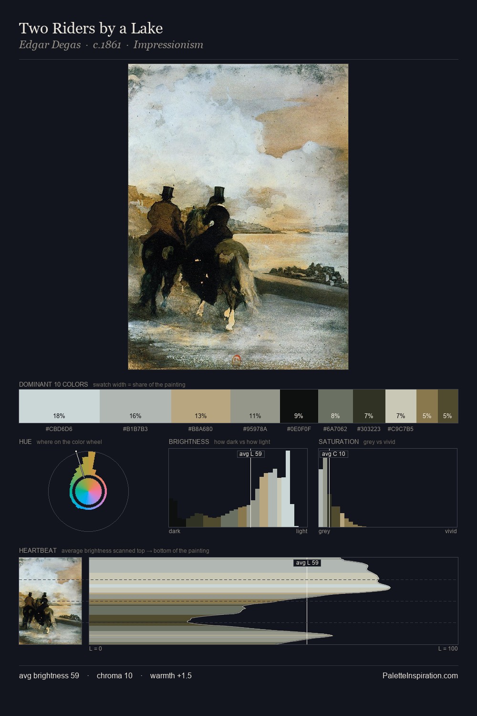Click the 'avg C 10' tag in Saturation chart
The width and height of the screenshot is (477, 716).
pos(333,454)
